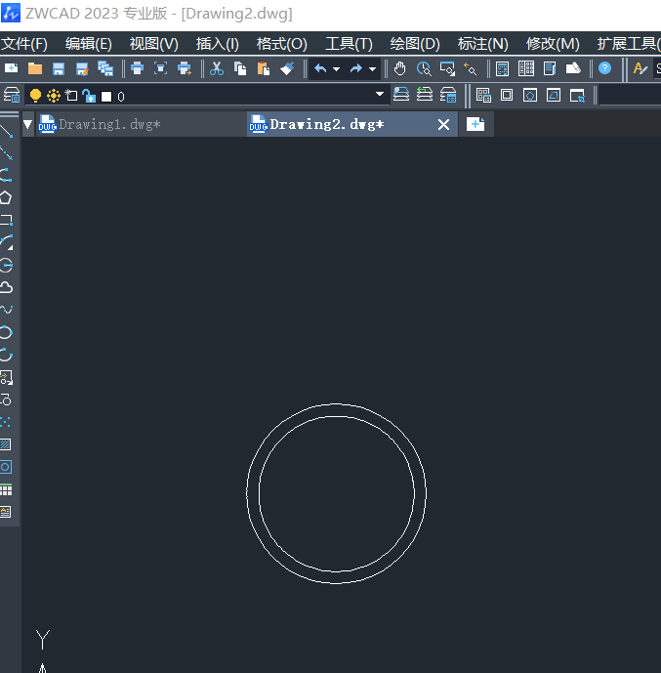Open the 格式(O) menu
The height and width of the screenshot is (673, 661).
pyautogui.click(x=282, y=44)
